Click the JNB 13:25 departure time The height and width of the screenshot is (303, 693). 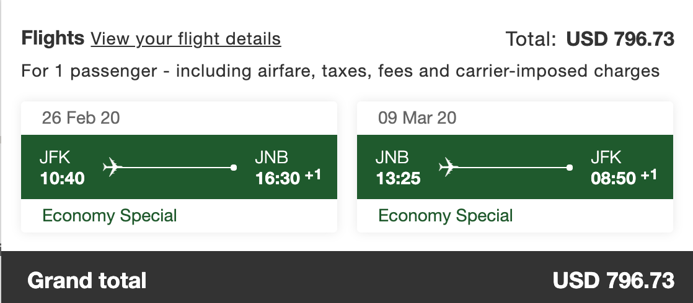tap(398, 178)
